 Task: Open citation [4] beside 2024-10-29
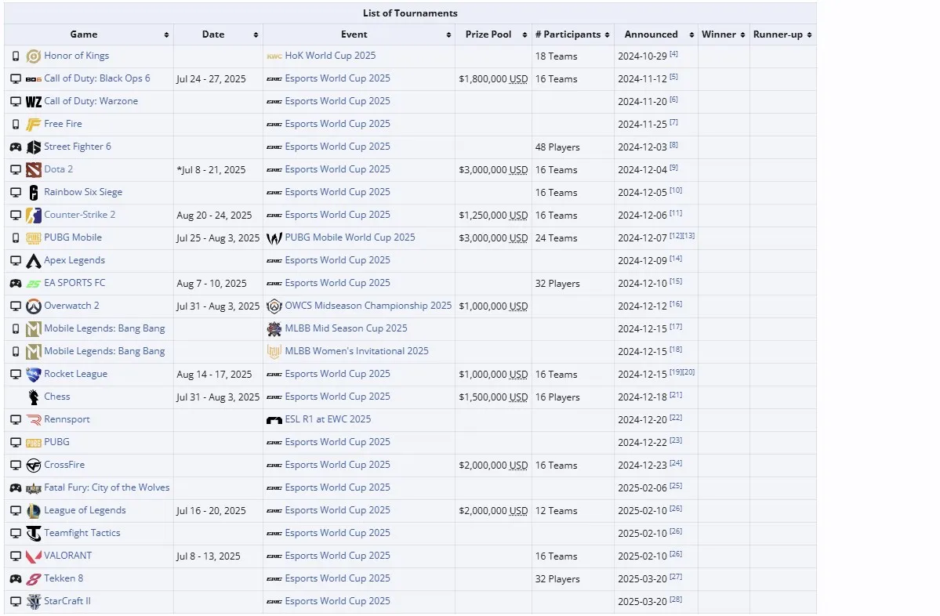click(673, 54)
